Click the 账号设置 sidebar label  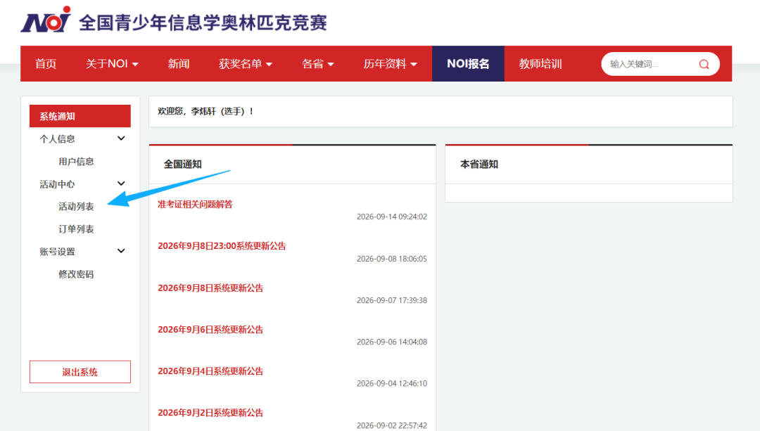(57, 251)
